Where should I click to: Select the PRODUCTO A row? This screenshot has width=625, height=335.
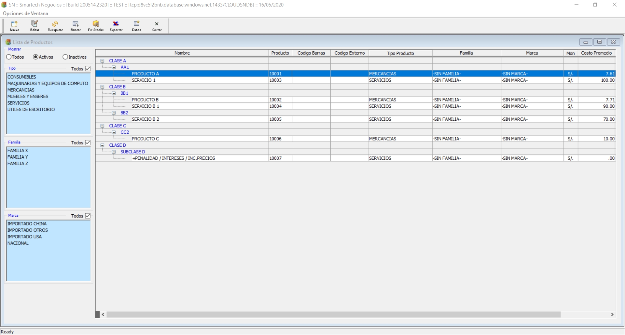point(355,74)
